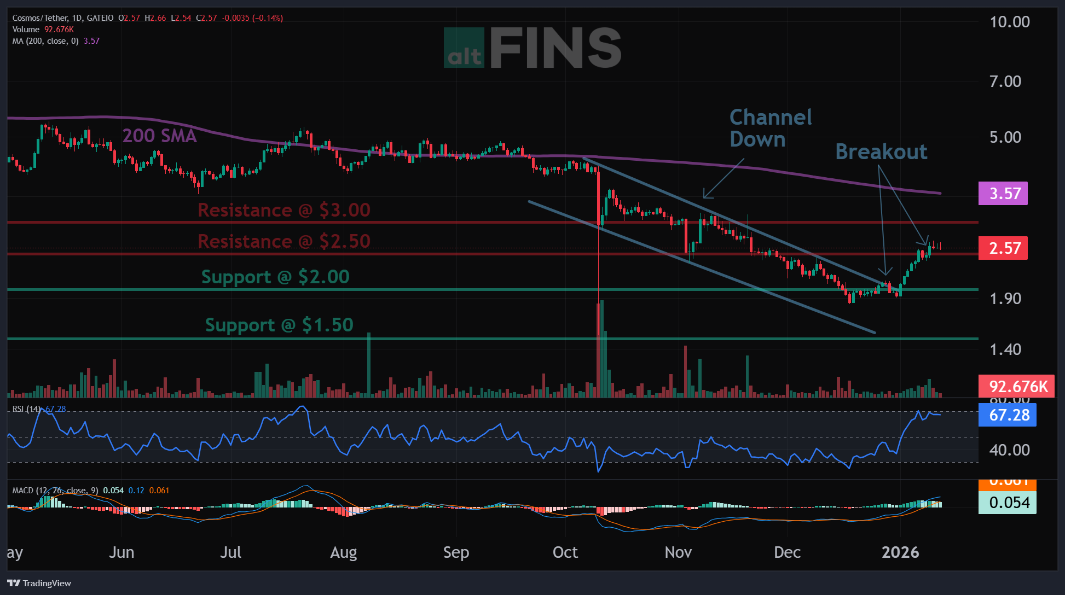Select the RSI (14) indicator label
Screen dimensions: 1065x595
point(26,409)
